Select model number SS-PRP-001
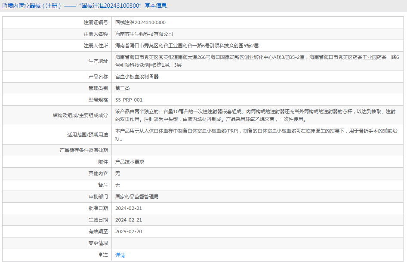Screen dimensions: 407x265 (129, 100)
